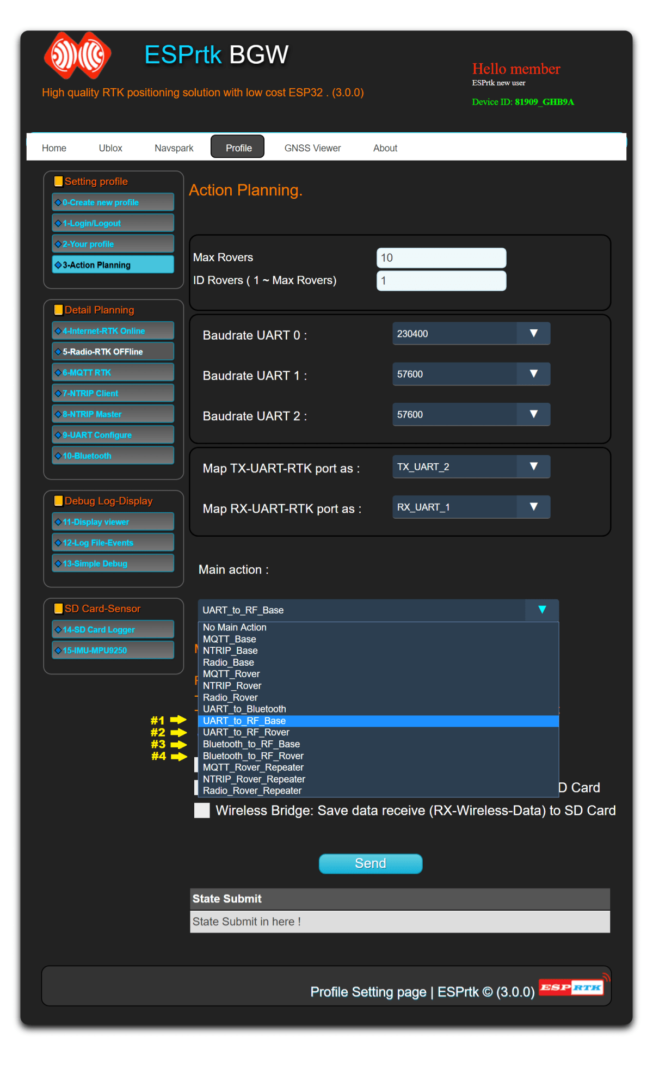Open 2-Your profile page
The height and width of the screenshot is (1080, 653).
click(x=113, y=244)
